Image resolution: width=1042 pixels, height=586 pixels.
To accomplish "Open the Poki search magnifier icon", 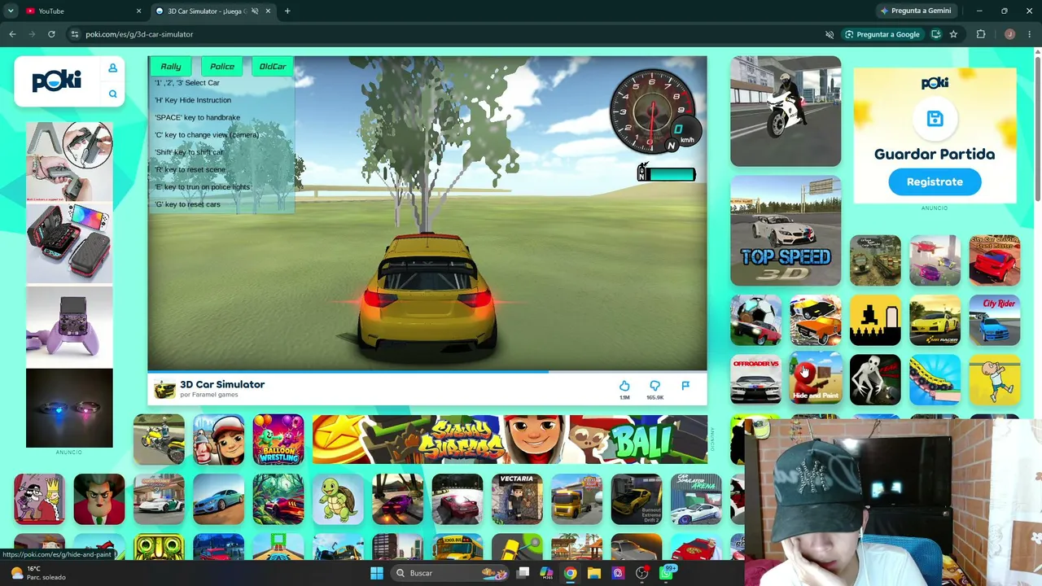I will click(x=113, y=94).
